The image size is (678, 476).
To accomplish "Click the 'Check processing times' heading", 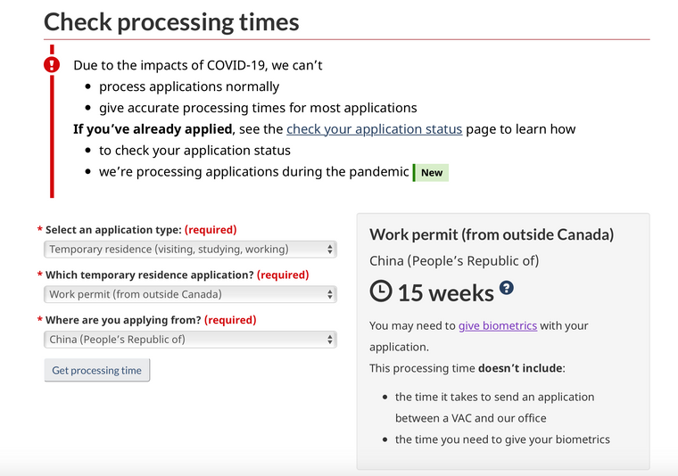I will (171, 21).
